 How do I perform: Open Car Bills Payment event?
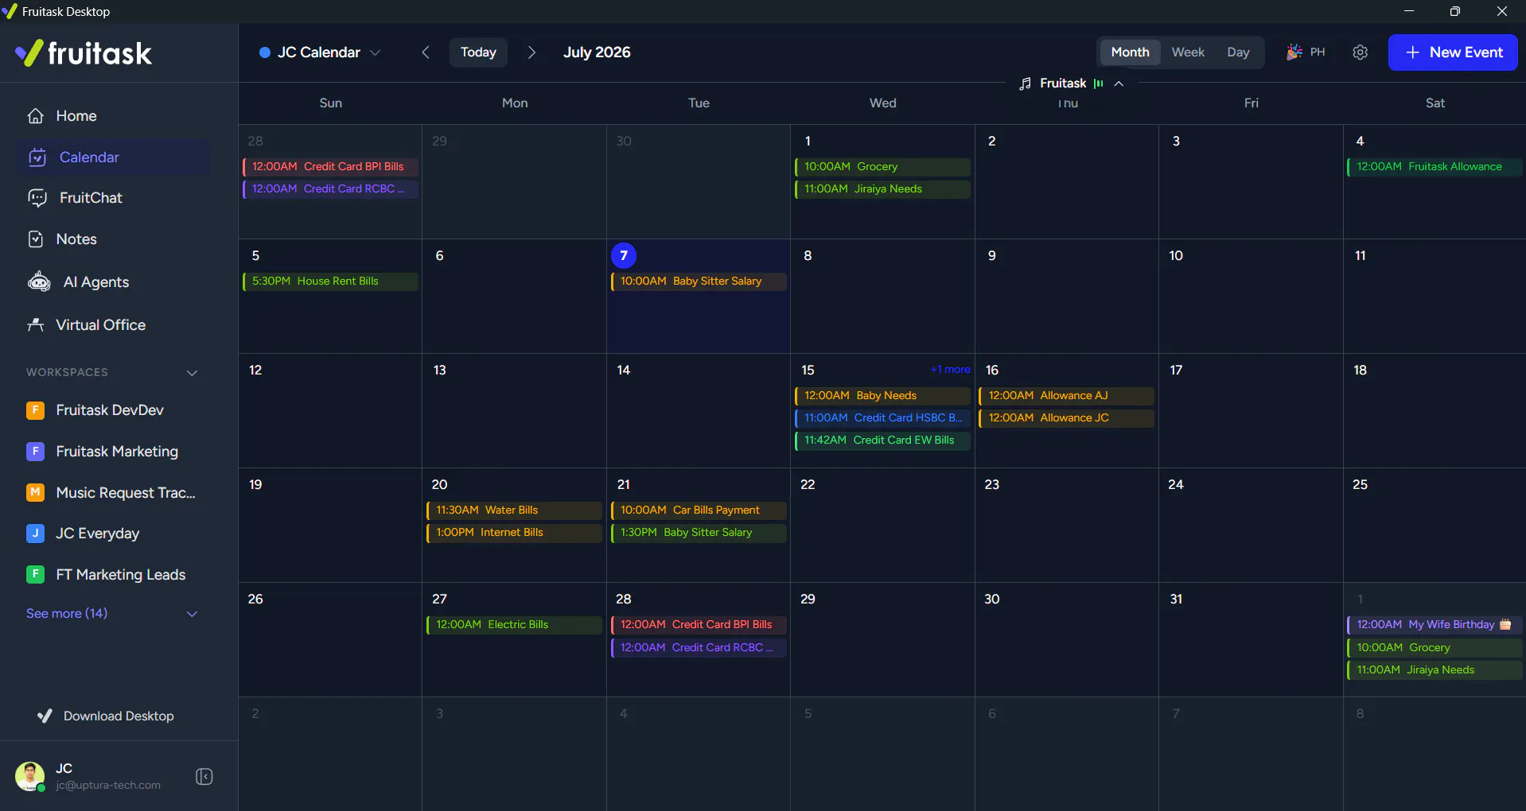click(x=699, y=510)
